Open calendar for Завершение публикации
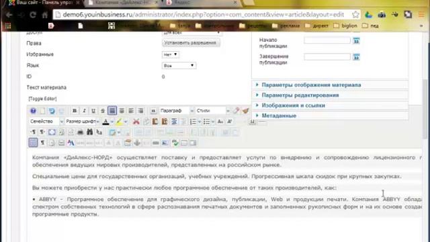This screenshot has height=242, width=430. click(x=356, y=57)
